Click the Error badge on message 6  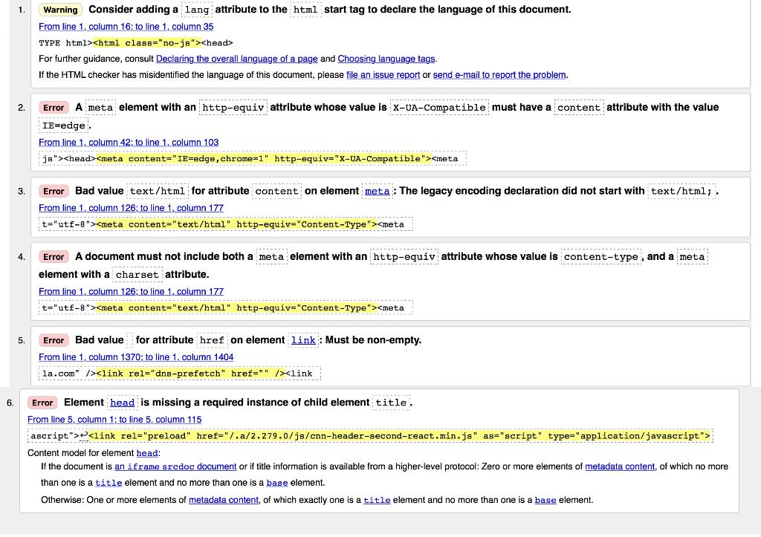(42, 403)
